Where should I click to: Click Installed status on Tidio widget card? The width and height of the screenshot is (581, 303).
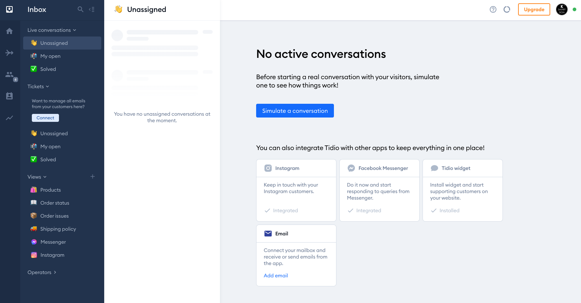coord(445,210)
